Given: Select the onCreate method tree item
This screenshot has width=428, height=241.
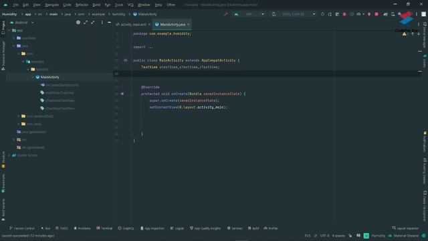Looking at the screenshot, I should 60,85.
